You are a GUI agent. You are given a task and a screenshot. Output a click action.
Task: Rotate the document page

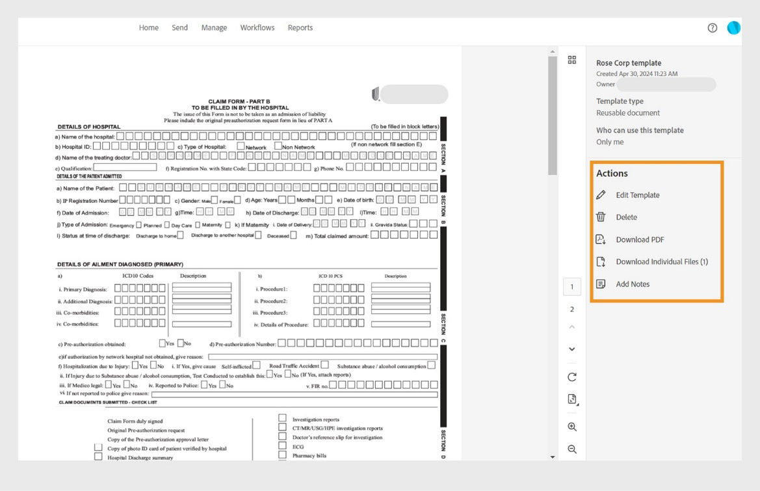[572, 377]
